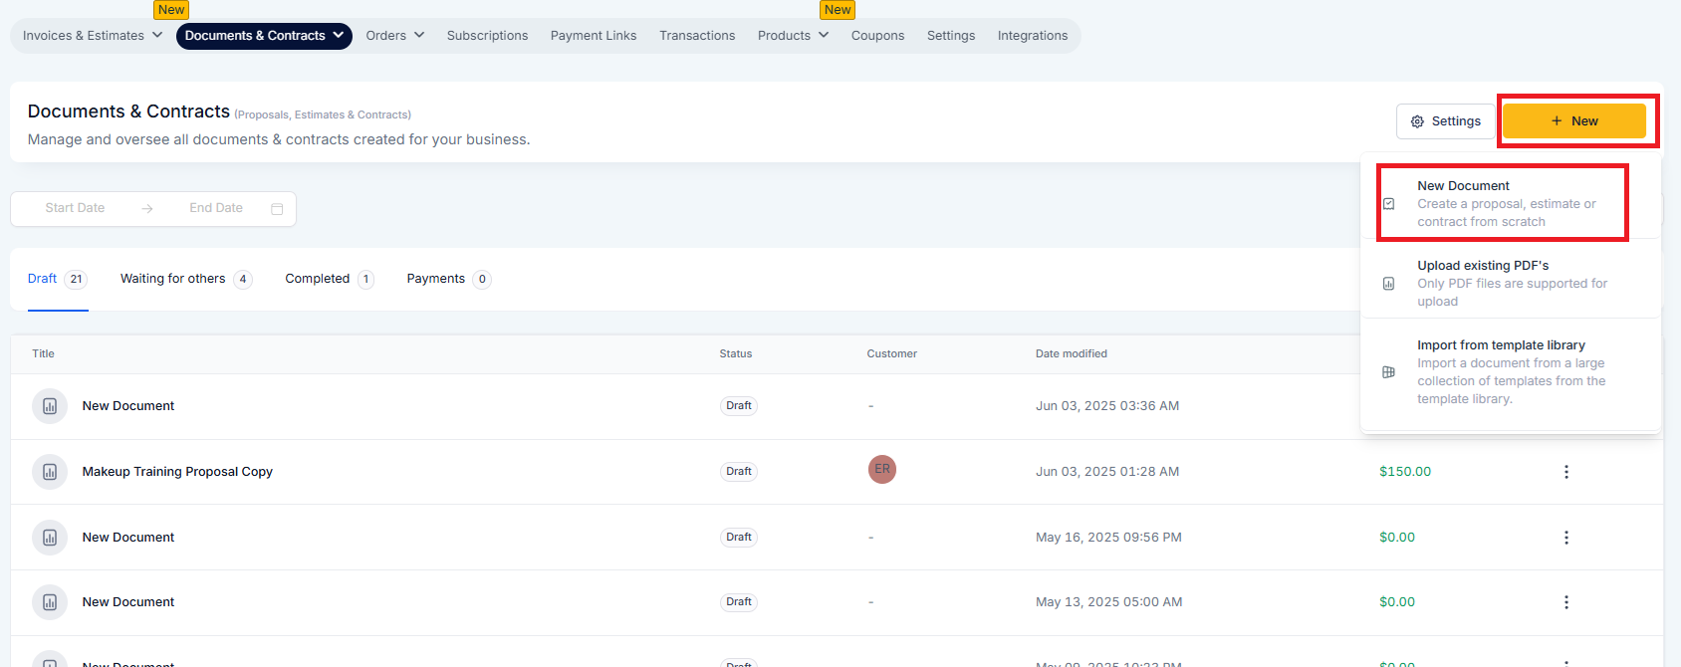Click the Settings button beside New
The height and width of the screenshot is (667, 1681).
coord(1445,121)
